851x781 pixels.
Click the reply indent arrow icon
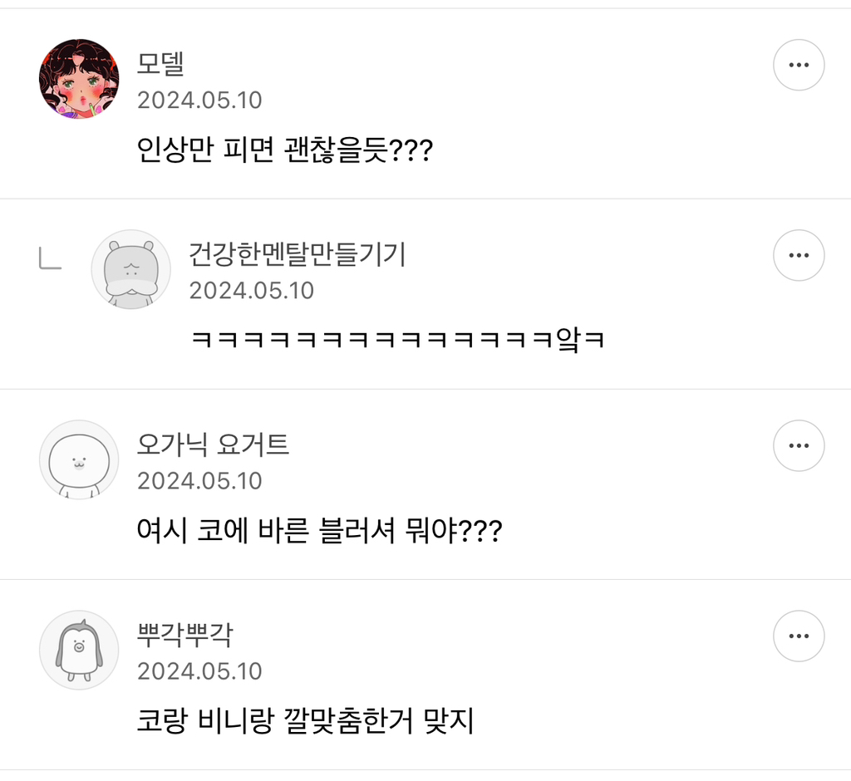click(x=50, y=260)
